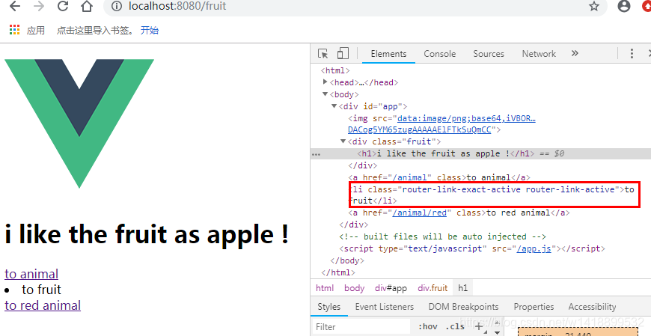The image size is (651, 336).
Task: Open DevTools three-dot customize menu
Action: click(x=632, y=54)
